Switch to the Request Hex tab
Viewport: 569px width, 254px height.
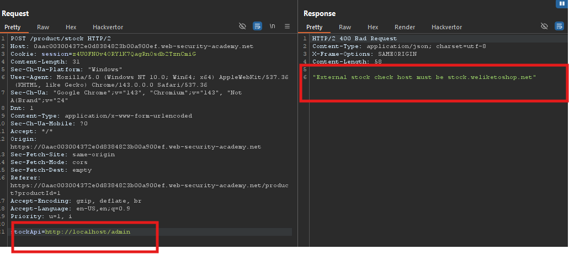[71, 27]
